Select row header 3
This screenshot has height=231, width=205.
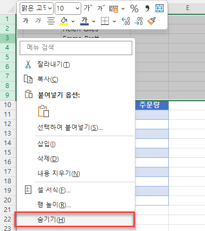7,38
